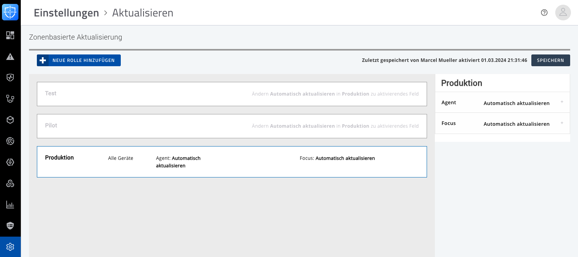The image size is (578, 257).
Task: Go to Einstellungen in the breadcrumb
Action: [x=66, y=13]
